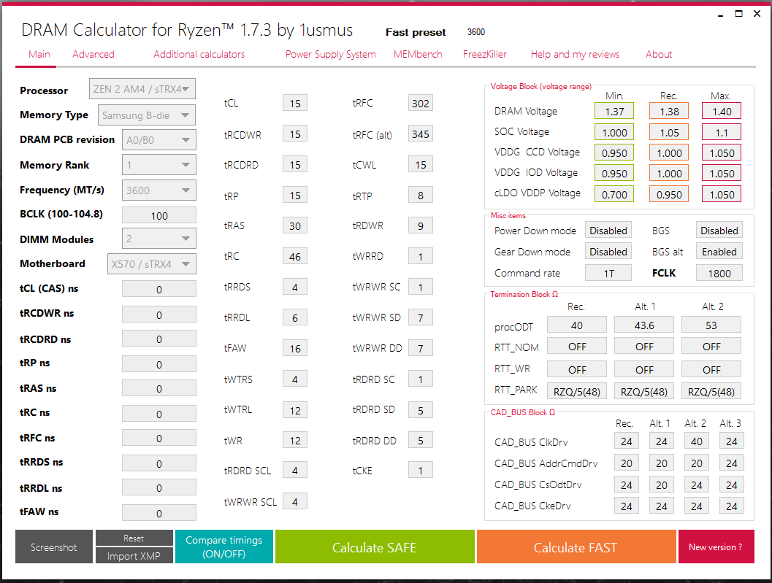Click the Command rate 1T box

(x=608, y=273)
